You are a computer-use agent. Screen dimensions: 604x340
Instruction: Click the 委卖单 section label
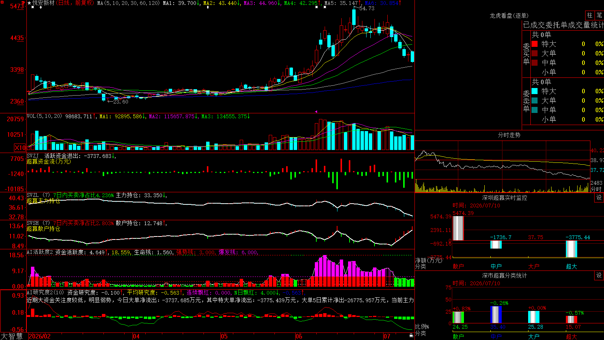526,100
